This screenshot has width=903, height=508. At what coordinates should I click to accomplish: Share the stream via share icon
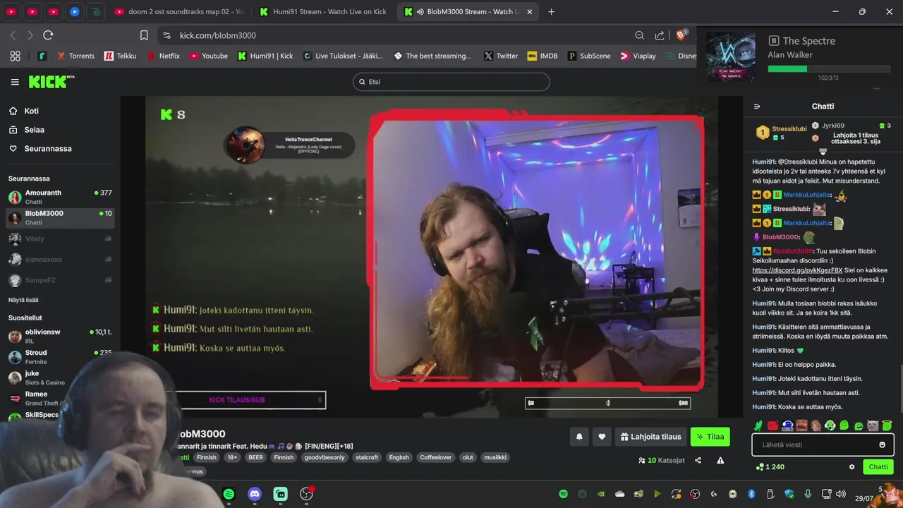tap(698, 460)
